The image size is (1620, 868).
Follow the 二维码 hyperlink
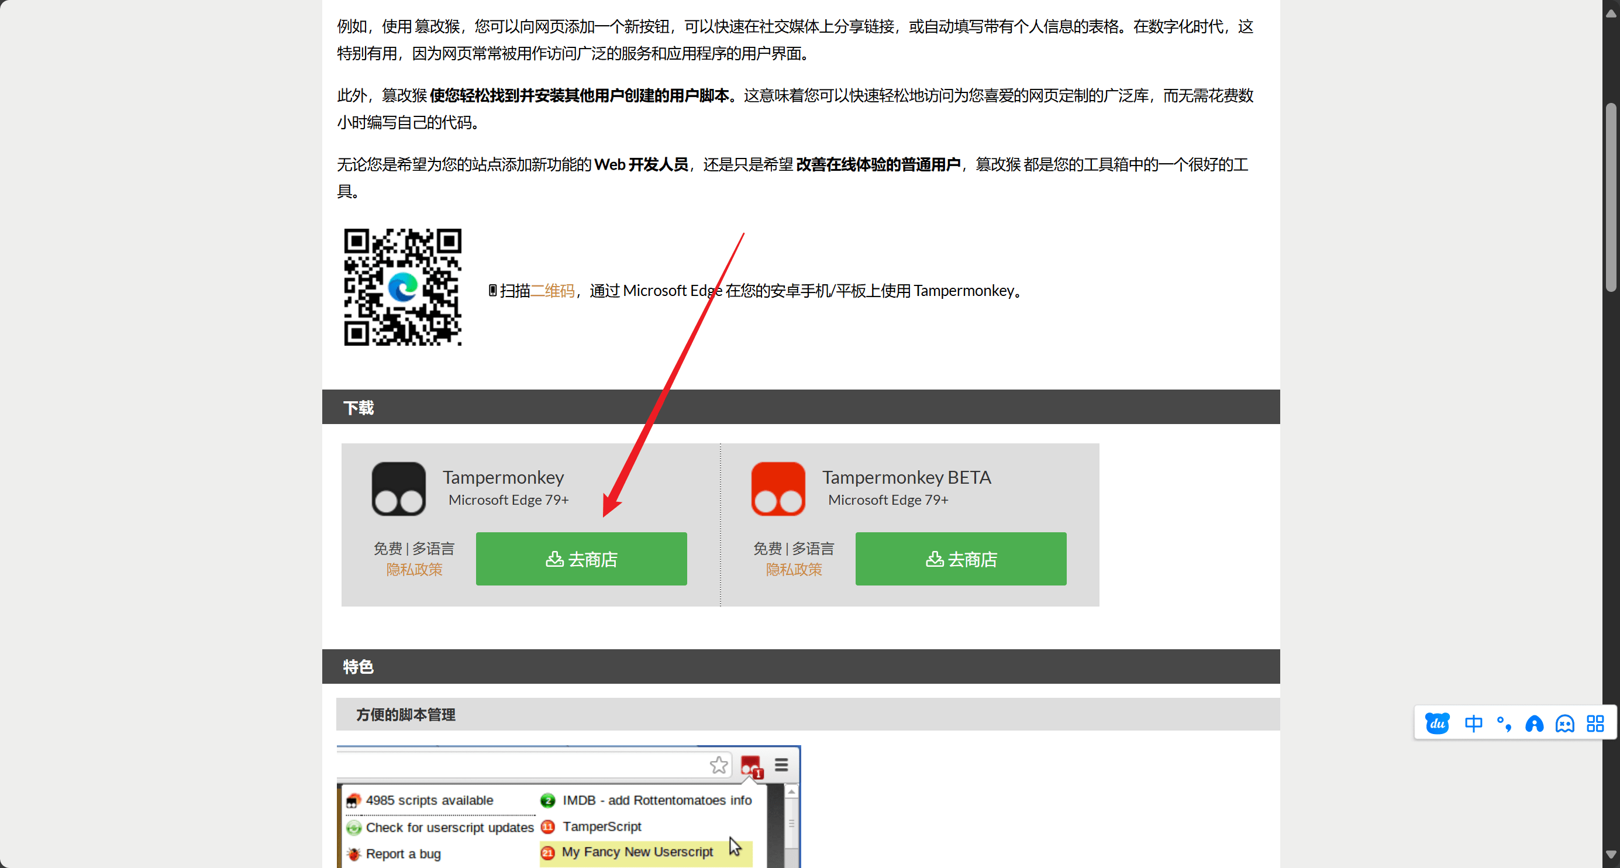click(553, 291)
